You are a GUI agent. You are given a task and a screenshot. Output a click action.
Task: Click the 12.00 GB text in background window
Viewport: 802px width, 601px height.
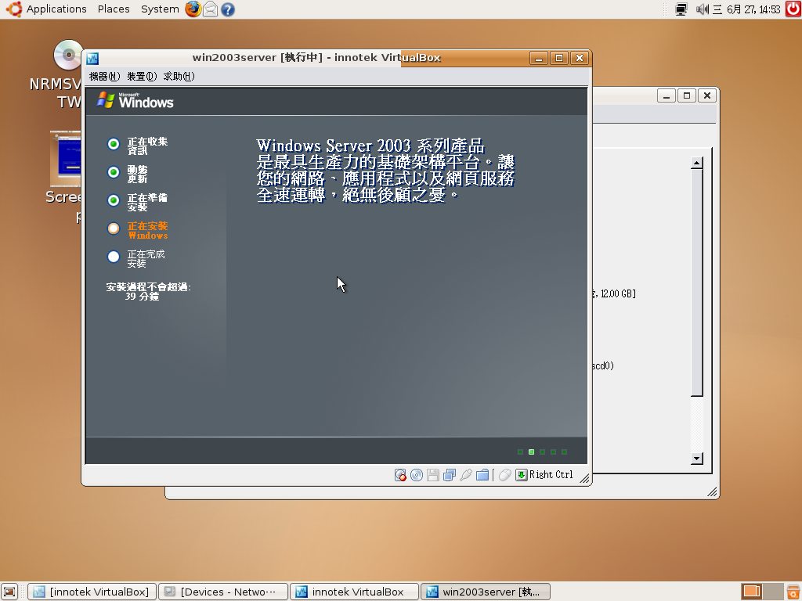617,293
